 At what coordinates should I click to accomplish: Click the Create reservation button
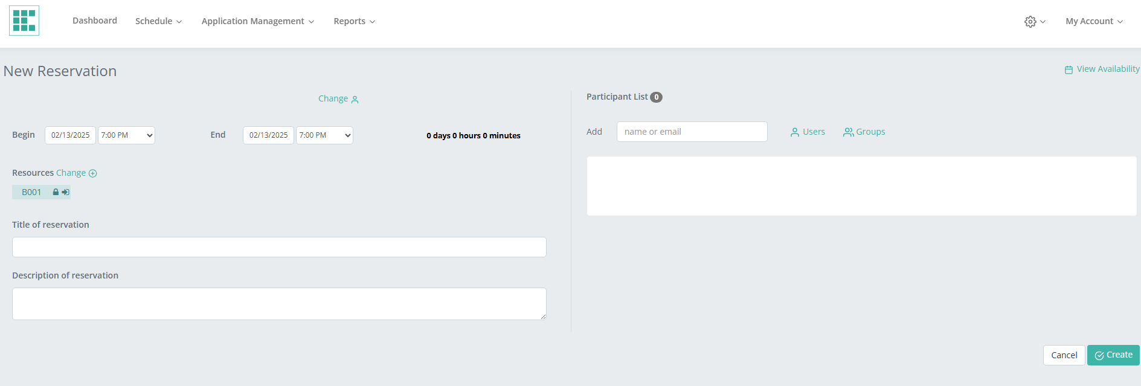click(x=1113, y=355)
